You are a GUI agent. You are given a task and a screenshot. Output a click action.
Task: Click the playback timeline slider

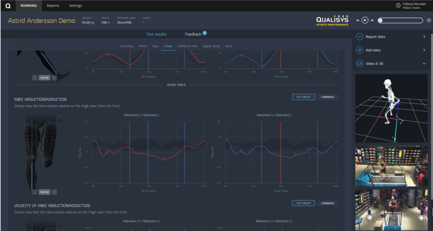(x=400, y=20)
